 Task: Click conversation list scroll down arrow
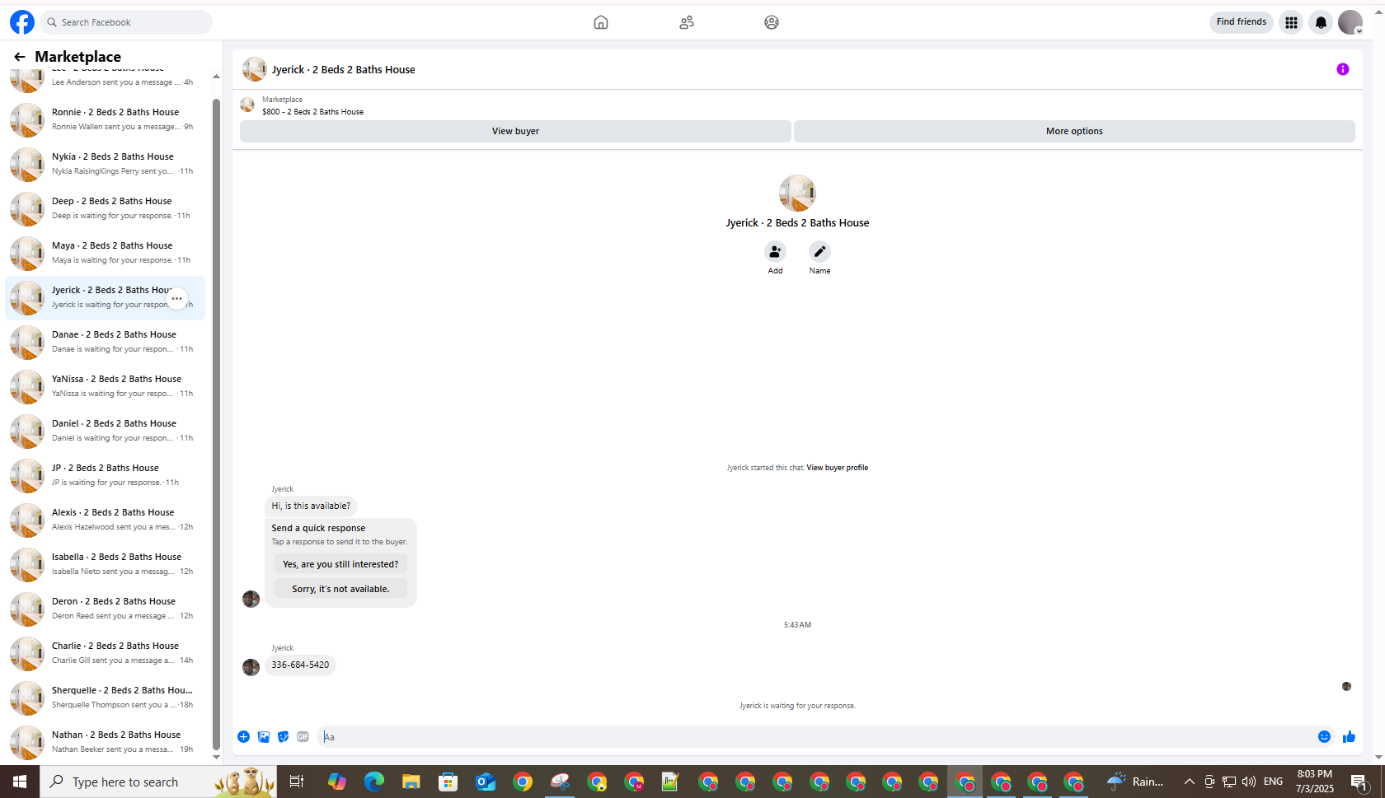[x=216, y=757]
